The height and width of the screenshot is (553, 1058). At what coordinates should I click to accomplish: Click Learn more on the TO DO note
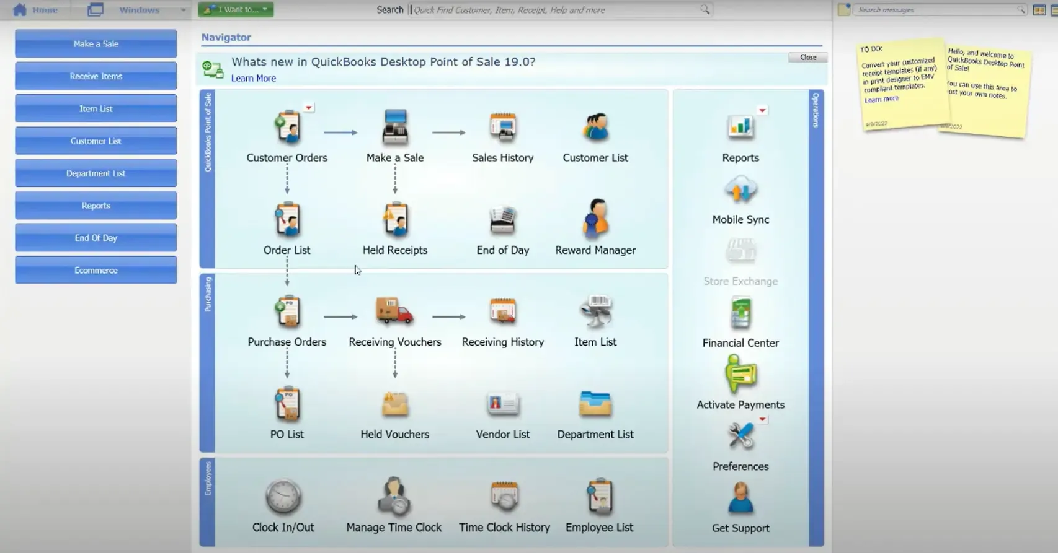pos(881,99)
